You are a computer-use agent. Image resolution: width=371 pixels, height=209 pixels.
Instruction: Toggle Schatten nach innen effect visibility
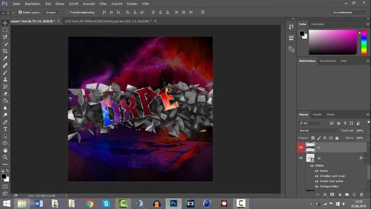pos(317,176)
